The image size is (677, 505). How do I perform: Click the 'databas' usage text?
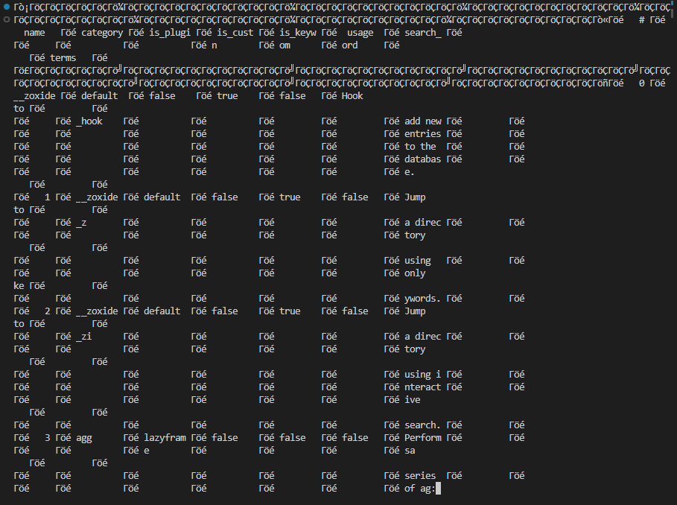(423, 159)
